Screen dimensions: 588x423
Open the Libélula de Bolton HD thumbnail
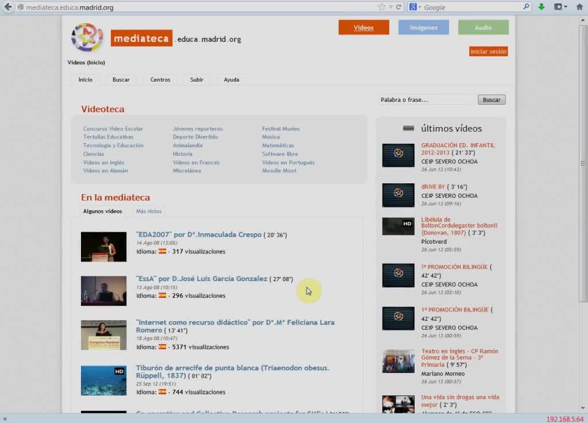399,226
